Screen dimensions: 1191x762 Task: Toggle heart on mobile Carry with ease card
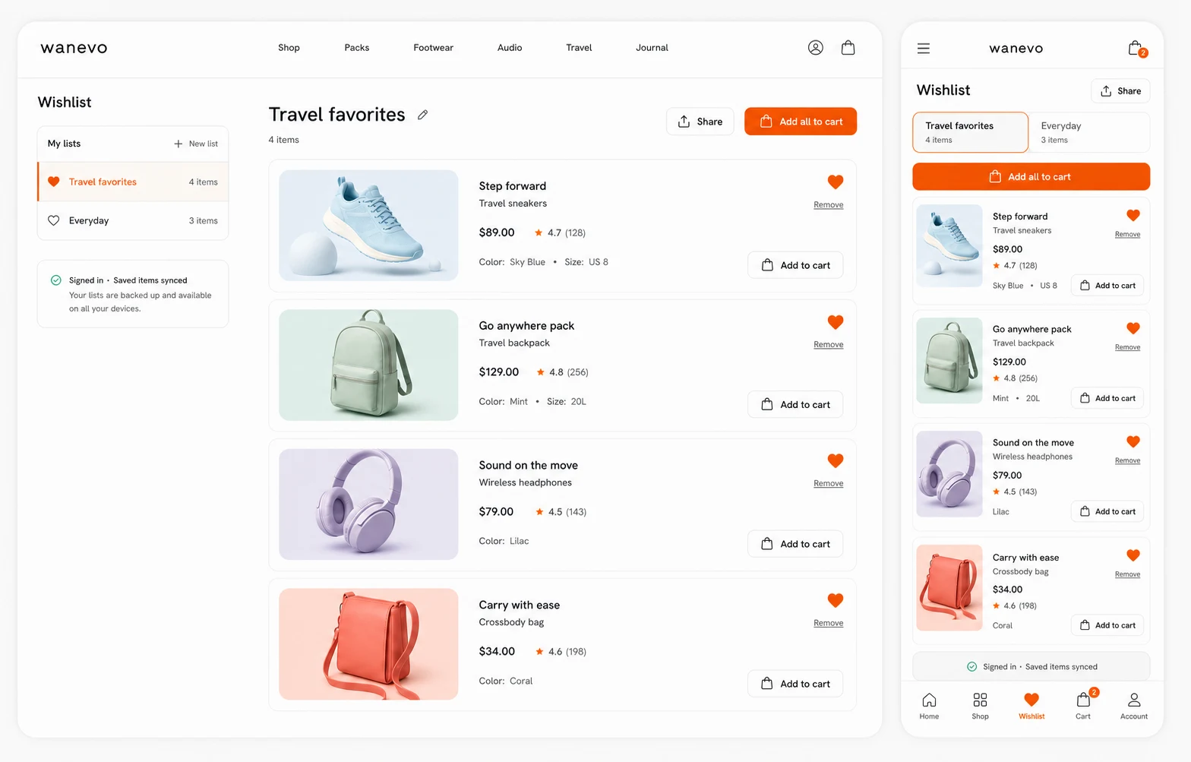[1133, 556]
